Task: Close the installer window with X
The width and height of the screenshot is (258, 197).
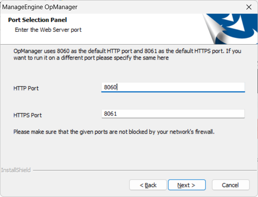Action: point(248,7)
